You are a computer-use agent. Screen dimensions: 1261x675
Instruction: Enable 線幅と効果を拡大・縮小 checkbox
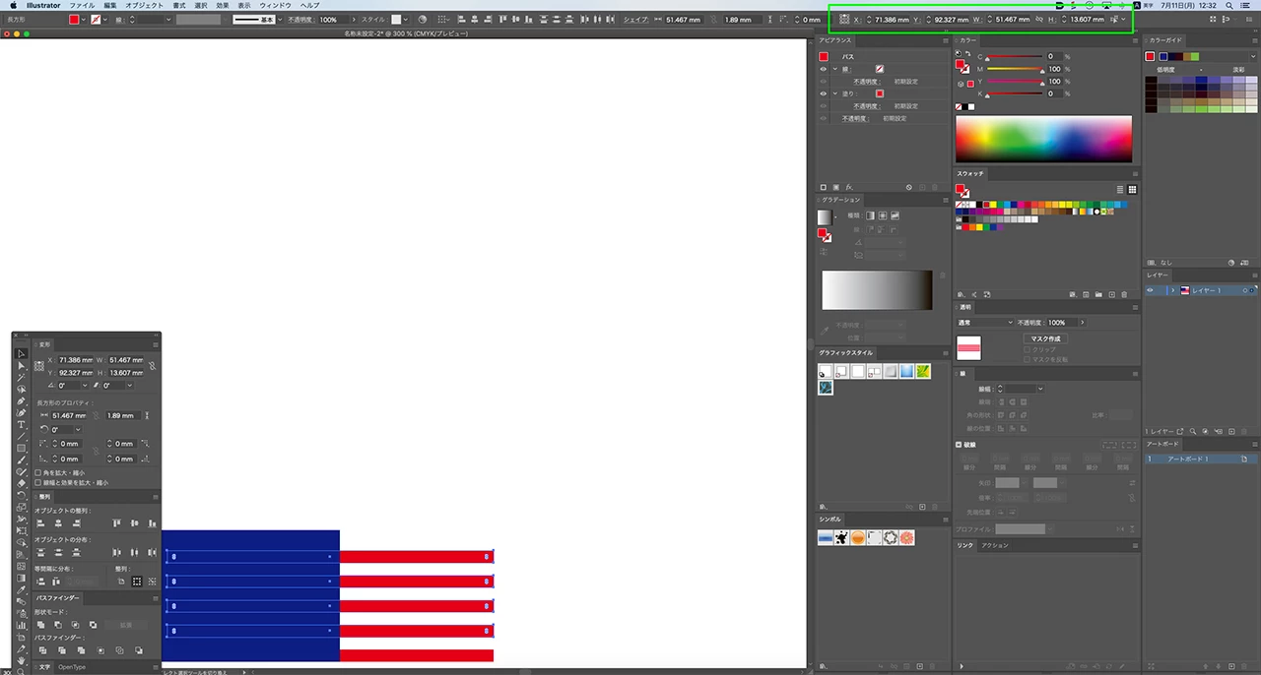tap(37, 482)
